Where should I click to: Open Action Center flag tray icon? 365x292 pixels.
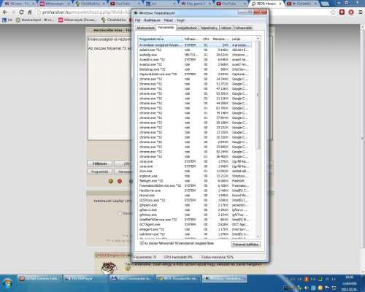(x=327, y=288)
